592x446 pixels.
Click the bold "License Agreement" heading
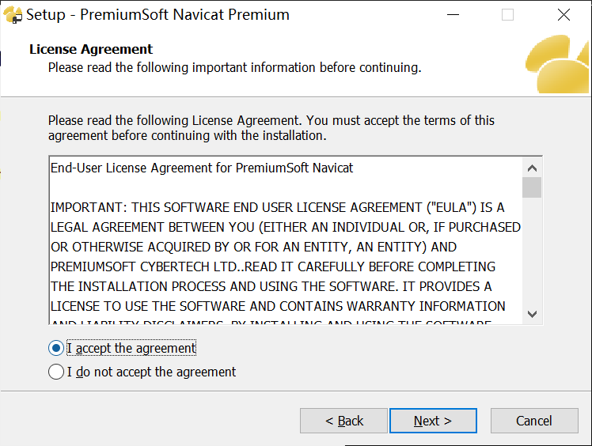91,49
